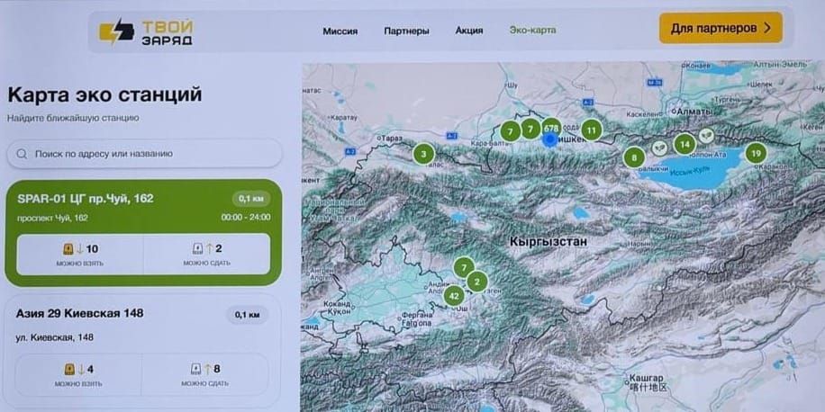Open the Акция menu item

coord(469,31)
